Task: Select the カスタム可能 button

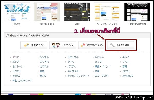Action: point(121,45)
